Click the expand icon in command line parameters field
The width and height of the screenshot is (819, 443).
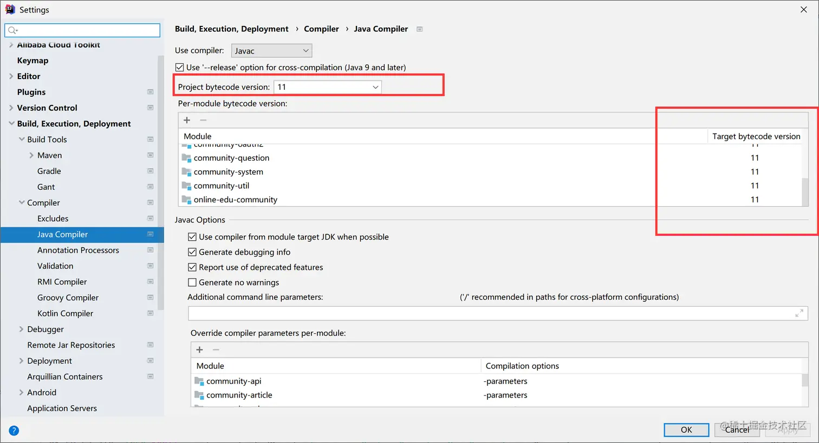(x=799, y=313)
